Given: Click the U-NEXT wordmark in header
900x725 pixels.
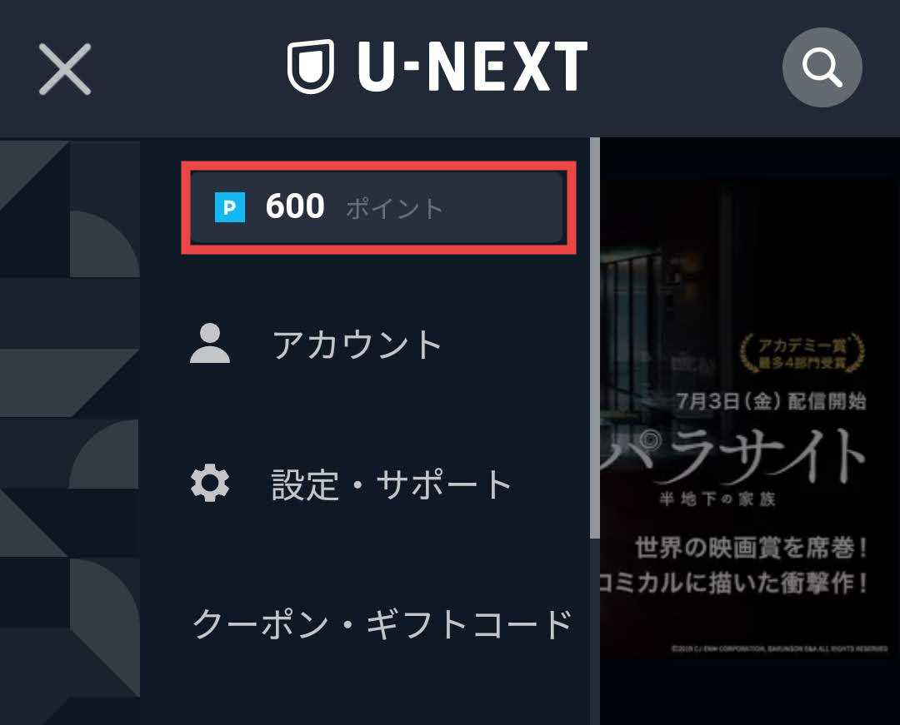Looking at the screenshot, I should 473,67.
